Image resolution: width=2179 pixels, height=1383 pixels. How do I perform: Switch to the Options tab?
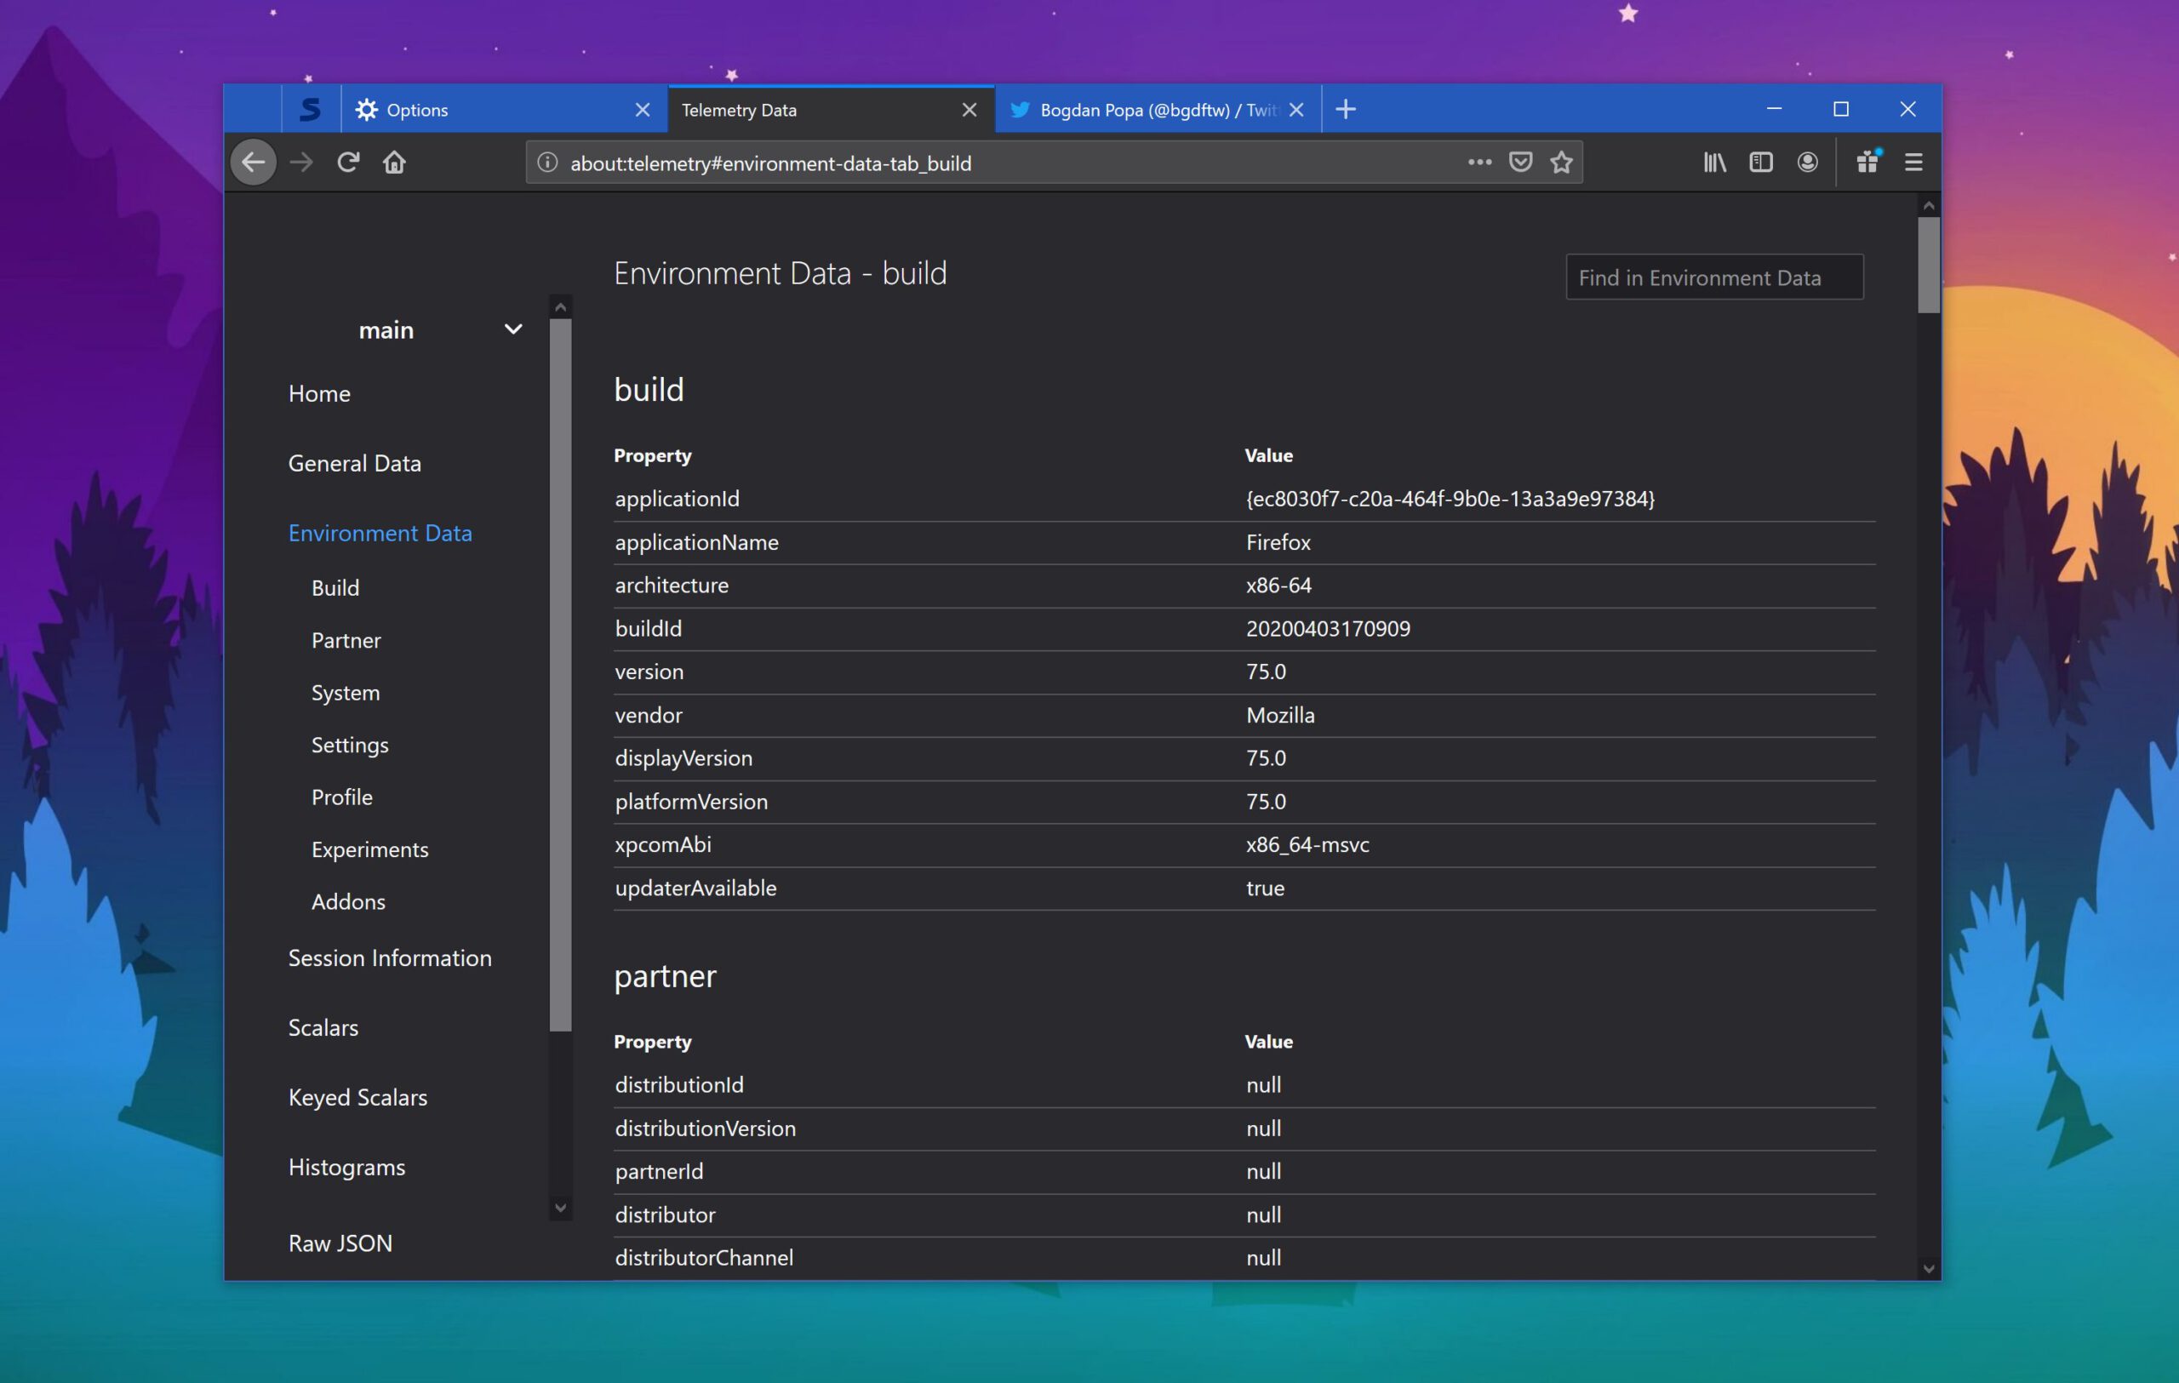click(x=504, y=110)
